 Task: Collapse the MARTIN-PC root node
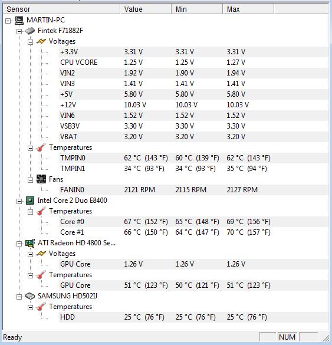click(8, 21)
